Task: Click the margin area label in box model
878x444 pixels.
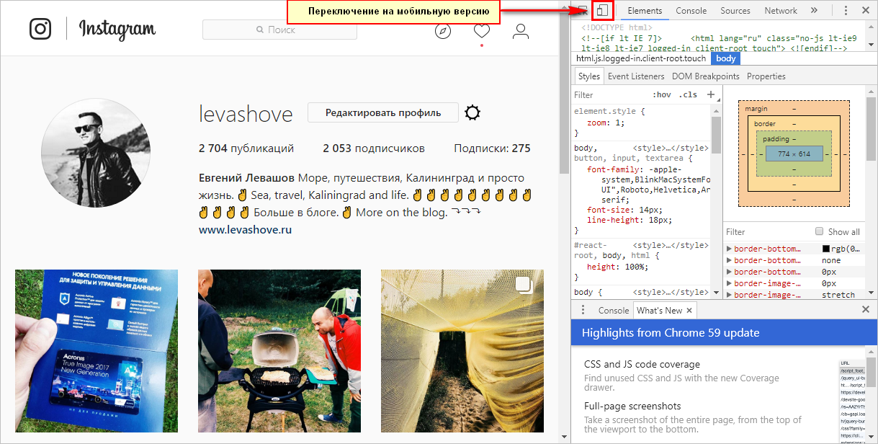Action: (756, 109)
